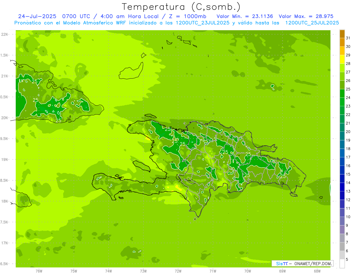Click the "74W" longitude axis label
The width and height of the screenshot is (356, 275).
pos(109,271)
